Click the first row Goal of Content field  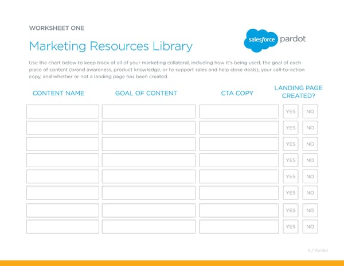[148, 112]
